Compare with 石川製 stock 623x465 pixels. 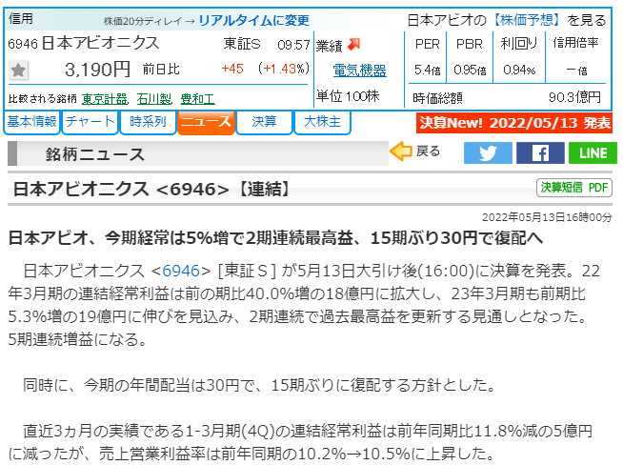[x=154, y=98]
